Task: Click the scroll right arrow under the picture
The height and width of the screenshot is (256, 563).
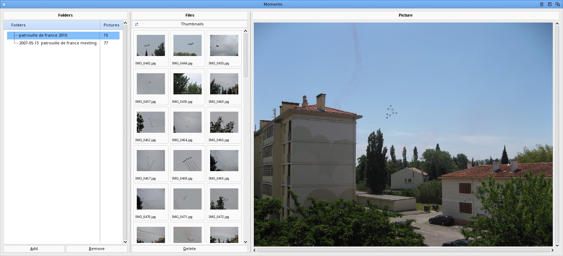Action: (x=552, y=250)
